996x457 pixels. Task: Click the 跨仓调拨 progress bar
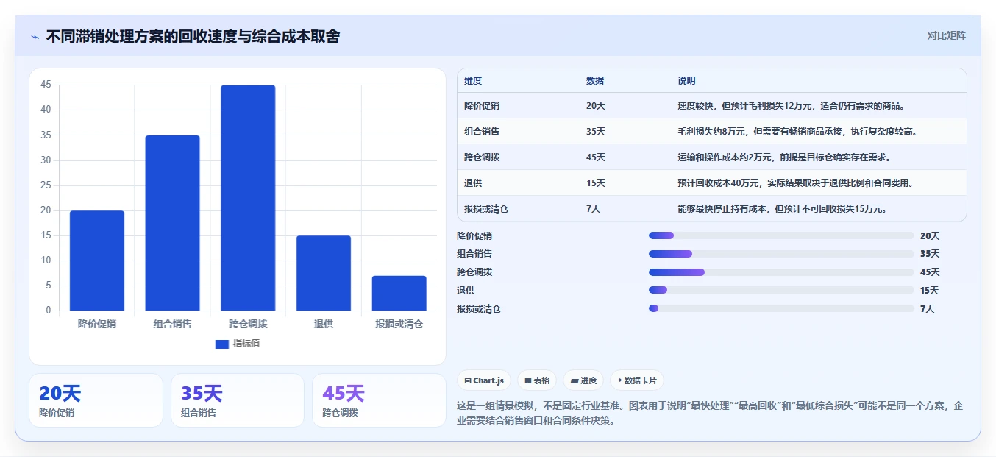781,272
